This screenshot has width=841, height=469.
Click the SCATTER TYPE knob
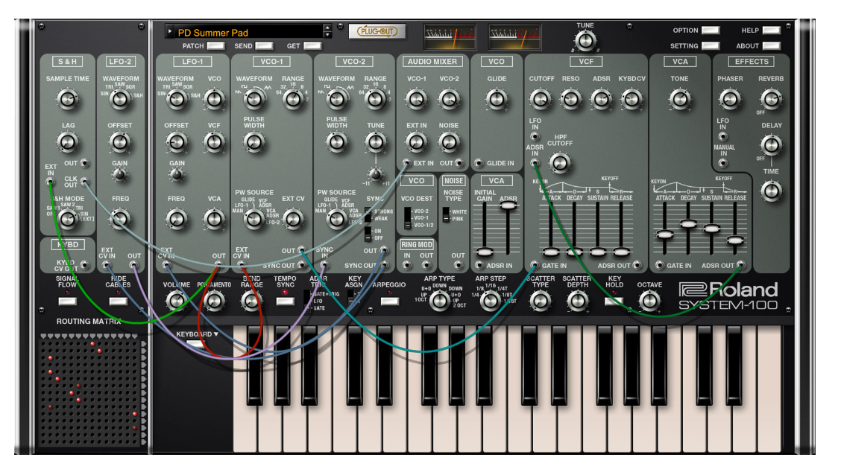pos(540,301)
